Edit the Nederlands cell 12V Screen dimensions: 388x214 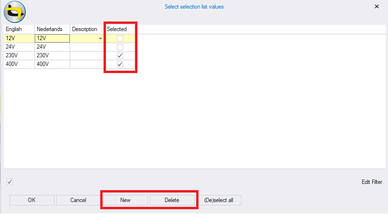(52, 38)
